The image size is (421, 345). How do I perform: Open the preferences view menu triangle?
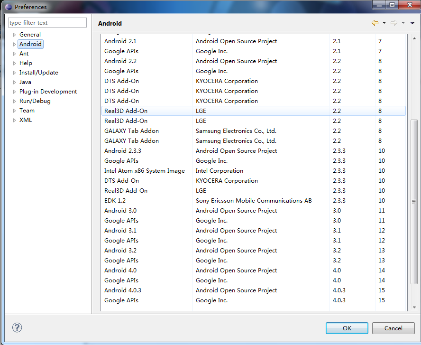pos(412,23)
